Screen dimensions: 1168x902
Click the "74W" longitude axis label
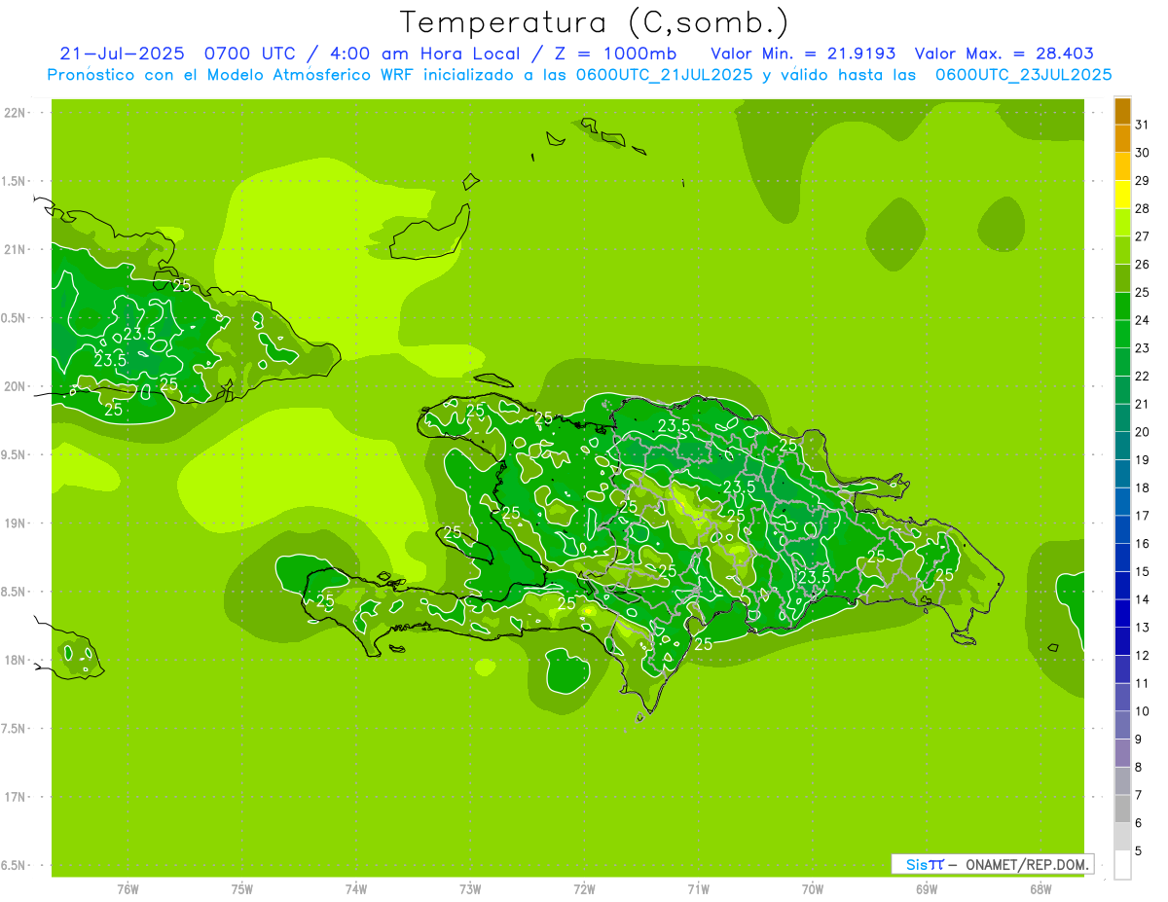click(356, 888)
